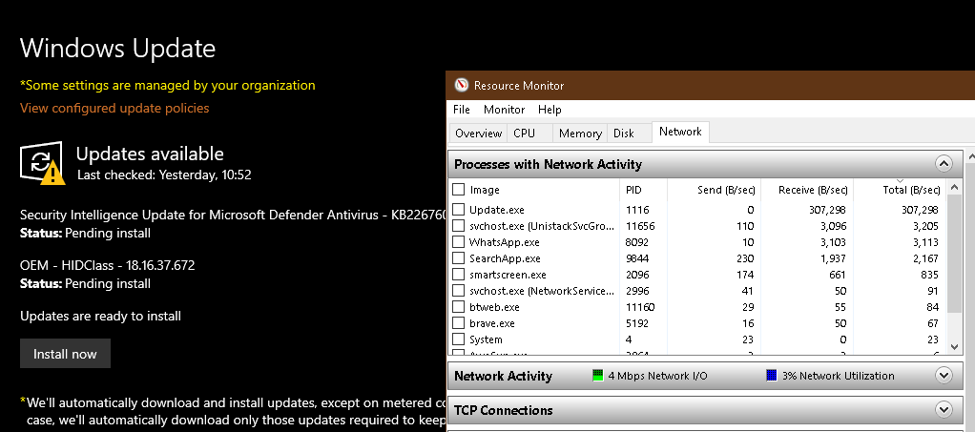
Task: Click Install now in Windows Update
Action: pos(65,354)
